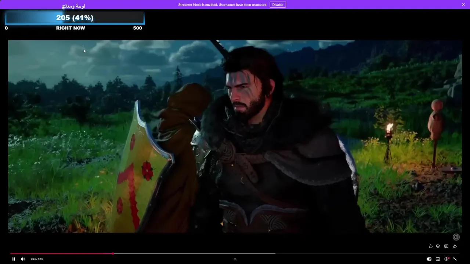Click the red progress bar scrubber
This screenshot has height=264, width=470.
click(x=113, y=253)
